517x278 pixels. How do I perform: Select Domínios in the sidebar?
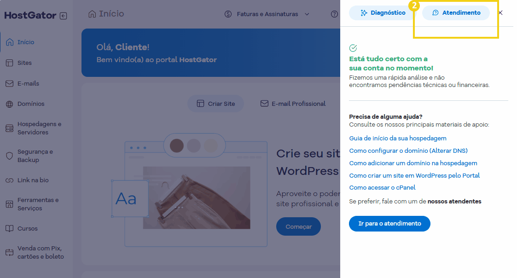click(x=31, y=104)
